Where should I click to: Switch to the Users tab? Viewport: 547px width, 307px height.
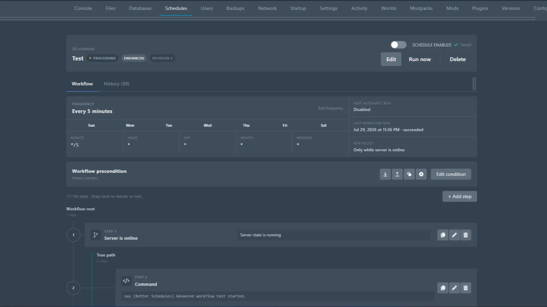click(207, 8)
